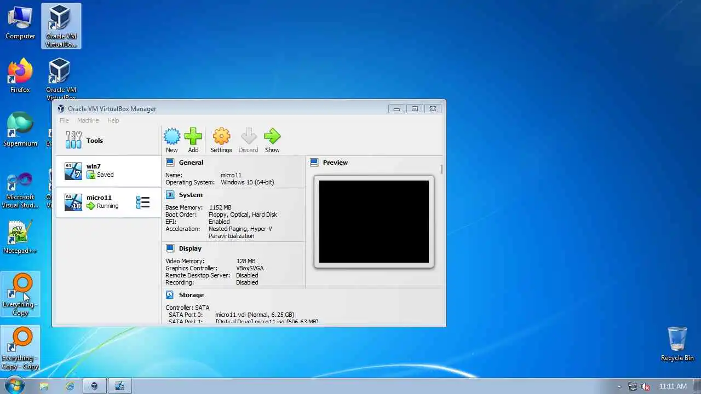Click the Computer desktop icon
The height and width of the screenshot is (394, 701).
20,23
